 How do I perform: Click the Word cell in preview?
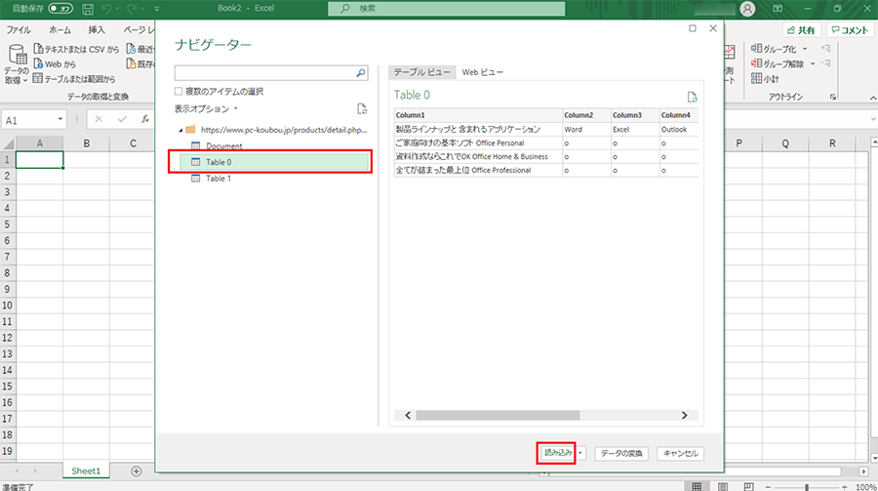586,130
